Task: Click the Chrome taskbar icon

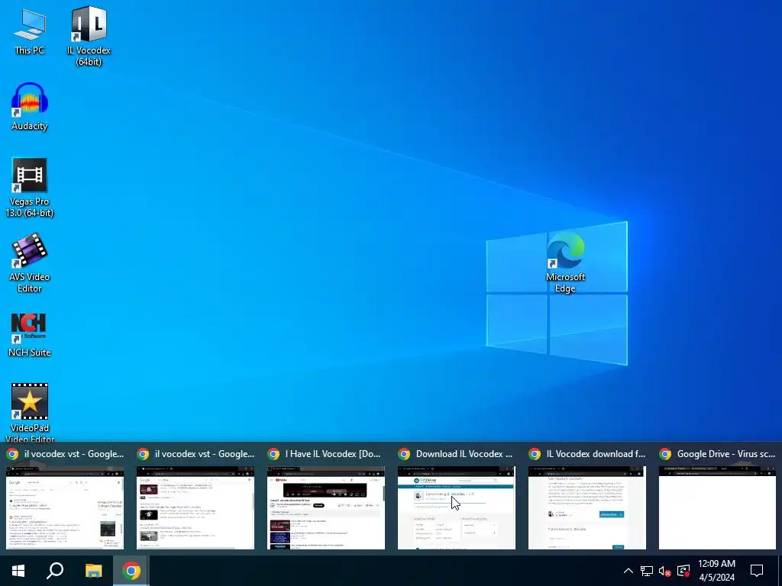Action: point(131,571)
